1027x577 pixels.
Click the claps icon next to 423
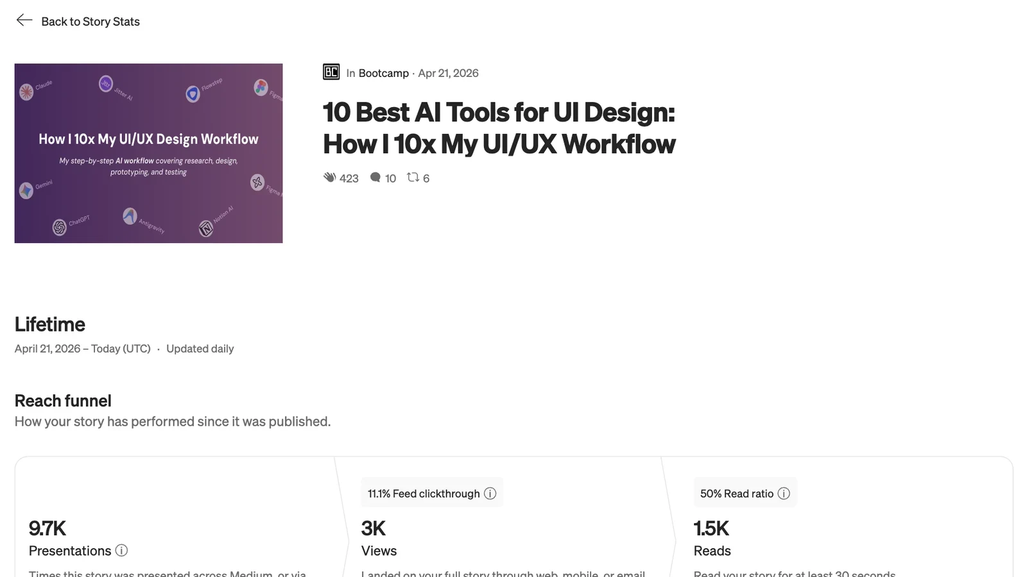(329, 178)
